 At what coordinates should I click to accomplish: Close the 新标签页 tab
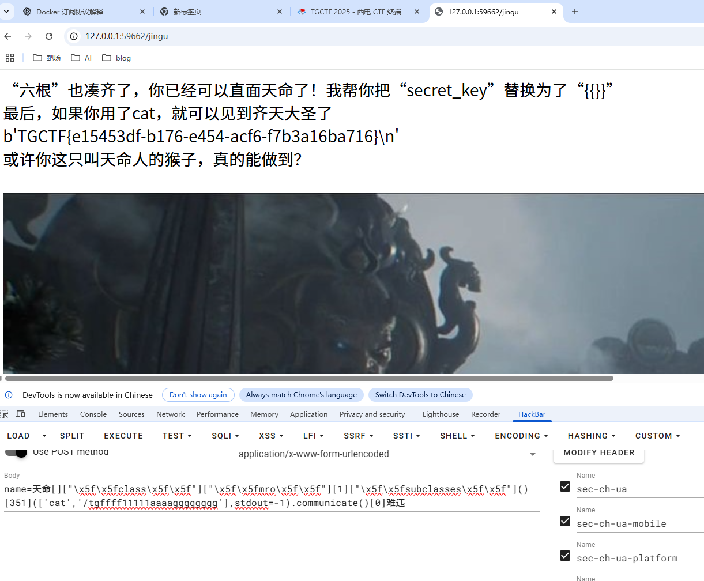point(280,12)
